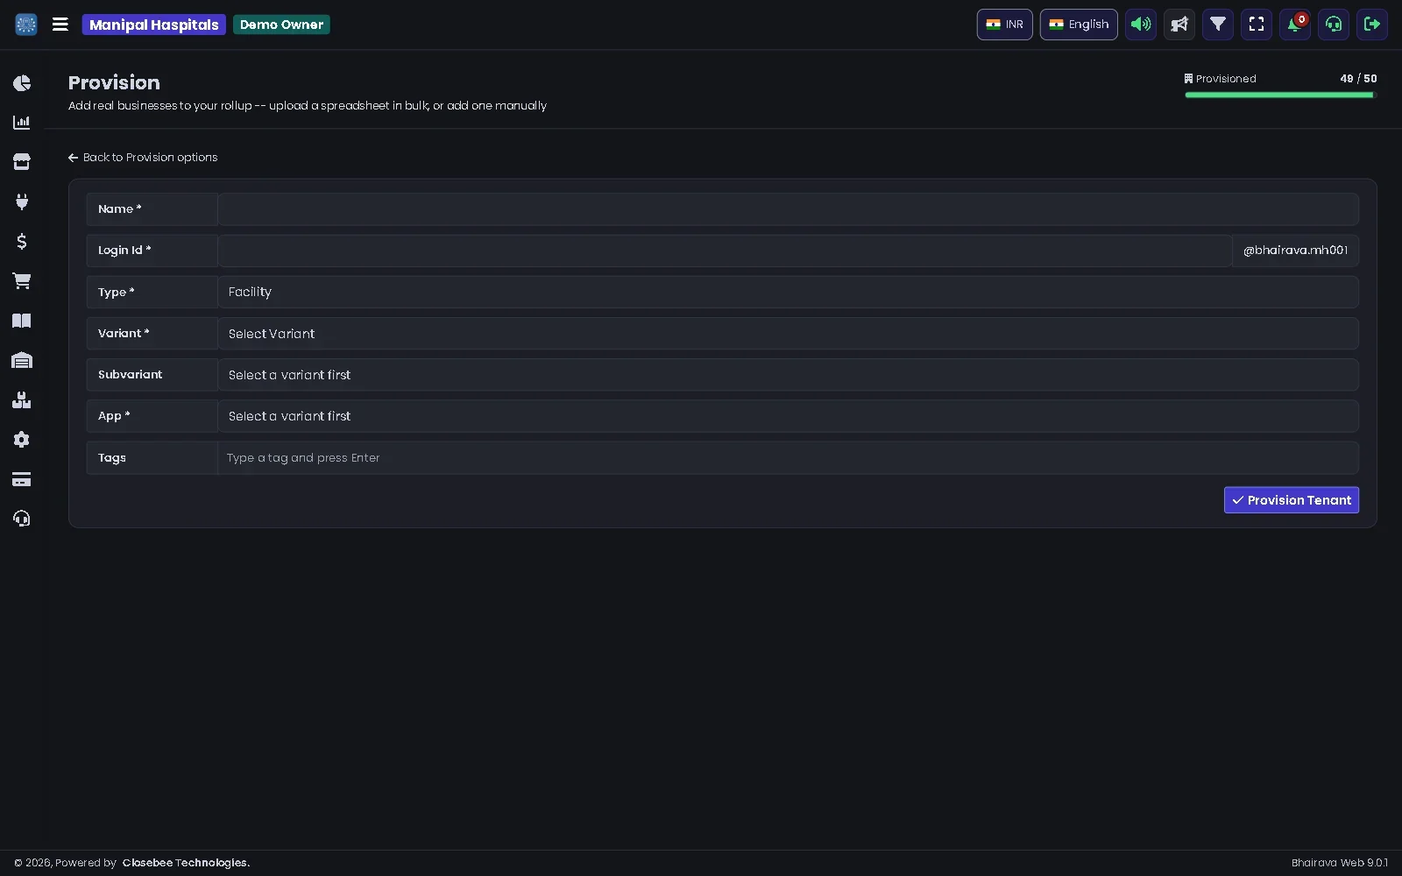Open the warehouse sidebar icon

(22, 361)
